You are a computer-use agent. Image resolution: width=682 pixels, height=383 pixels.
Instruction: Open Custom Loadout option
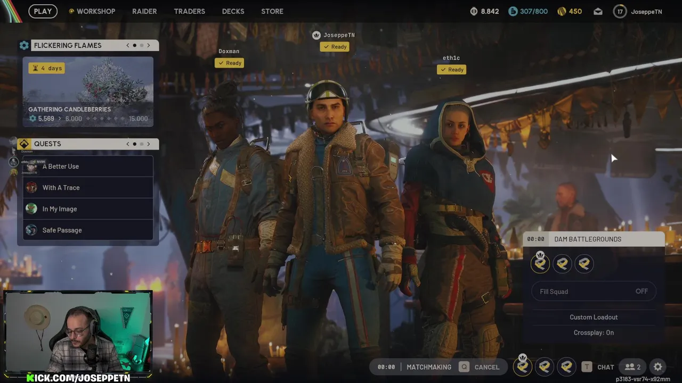coord(594,317)
